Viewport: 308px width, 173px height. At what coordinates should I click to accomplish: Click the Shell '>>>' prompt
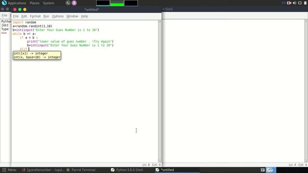click(x=4, y=33)
